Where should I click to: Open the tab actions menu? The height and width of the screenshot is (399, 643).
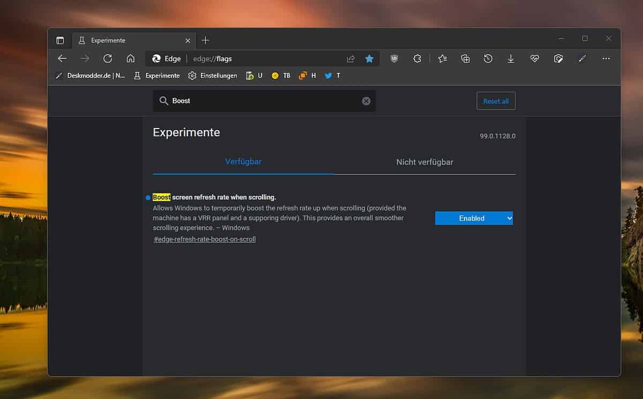tap(60, 40)
